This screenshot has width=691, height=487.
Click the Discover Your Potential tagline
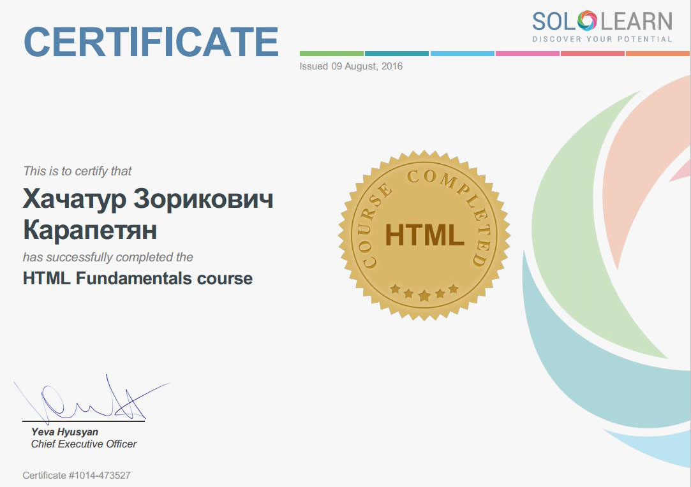point(602,40)
